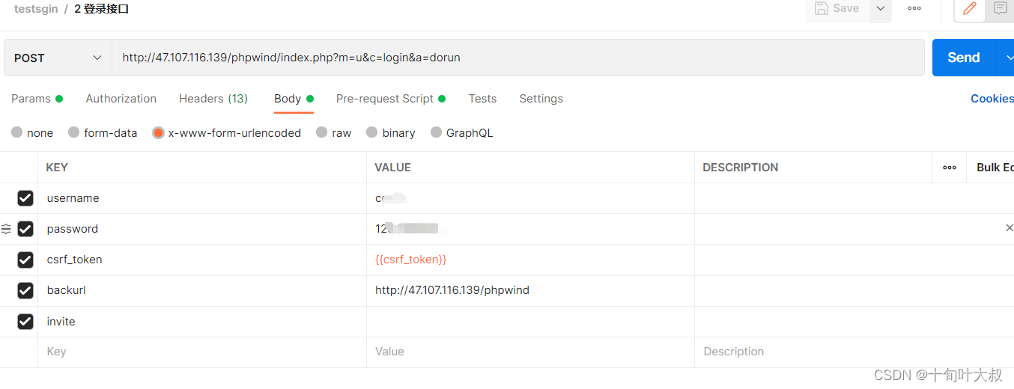Click the column options dots icon

pyautogui.click(x=950, y=168)
